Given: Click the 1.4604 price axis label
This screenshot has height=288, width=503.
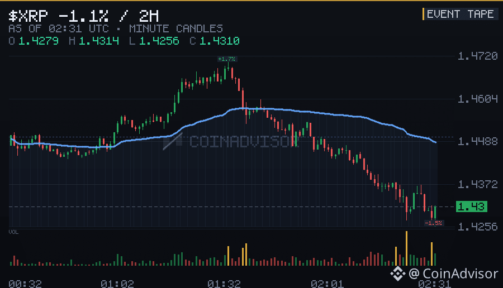Looking at the screenshot, I should pyautogui.click(x=478, y=99).
